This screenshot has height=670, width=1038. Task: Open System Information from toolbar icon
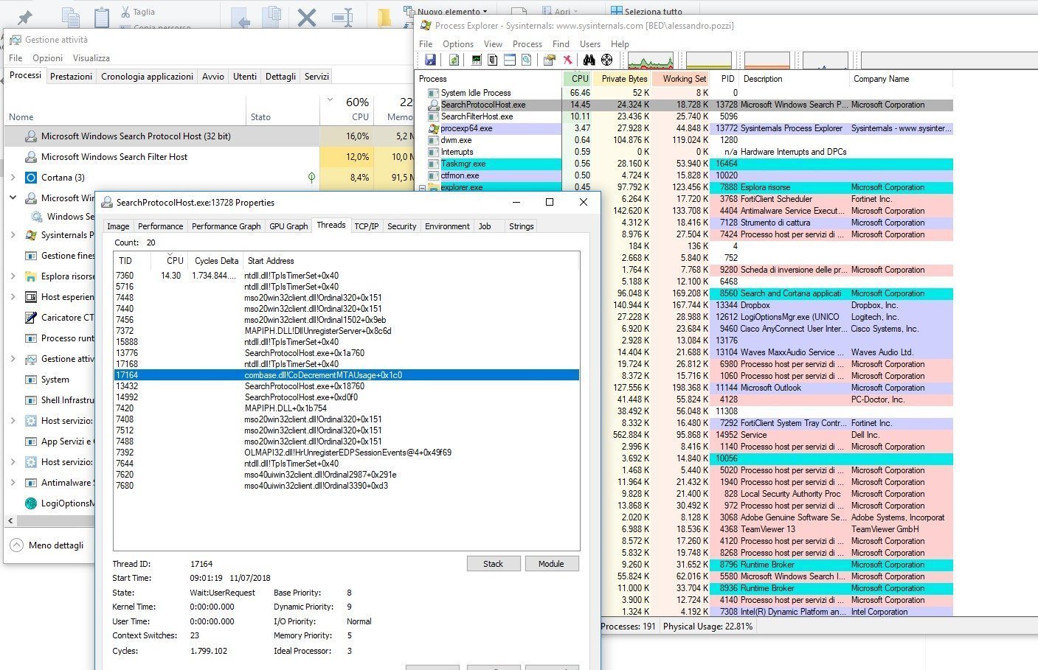pyautogui.click(x=477, y=60)
